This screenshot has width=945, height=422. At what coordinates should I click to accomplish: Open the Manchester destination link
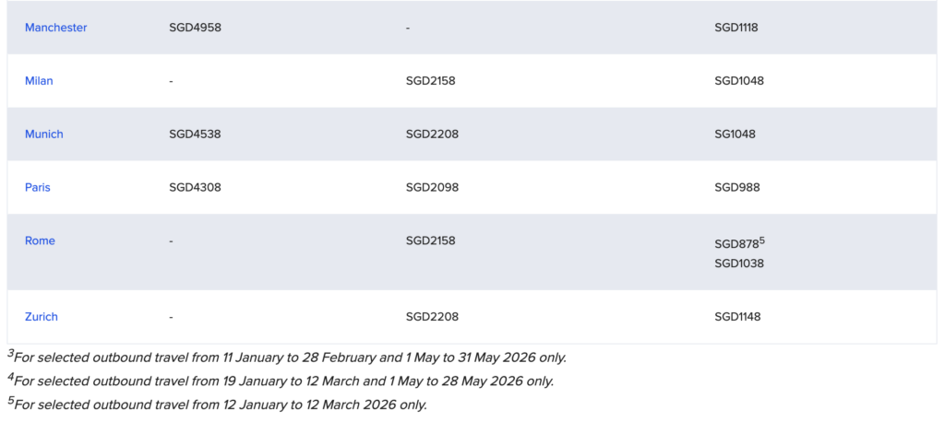click(55, 28)
